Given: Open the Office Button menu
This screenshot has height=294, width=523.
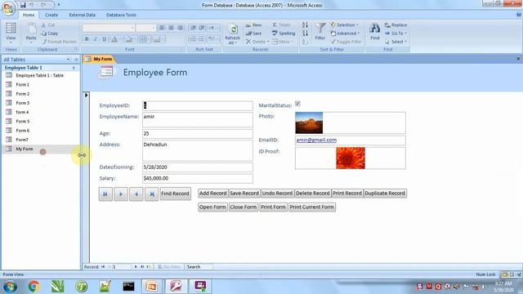Looking at the screenshot, I should [8, 8].
